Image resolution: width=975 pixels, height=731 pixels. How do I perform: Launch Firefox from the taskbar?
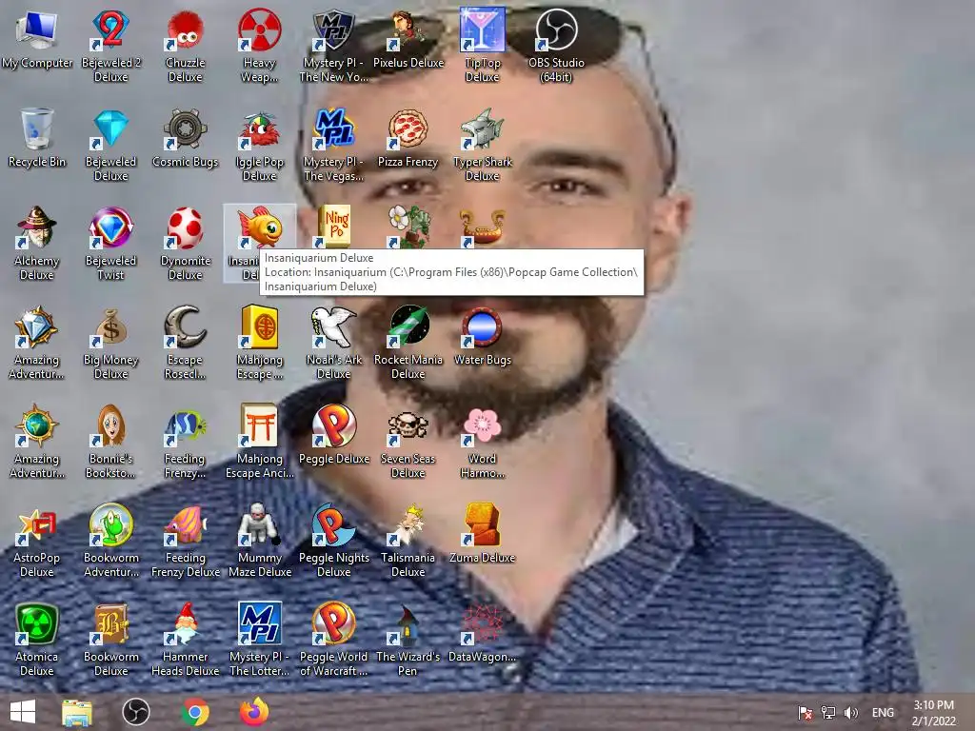[x=253, y=712]
